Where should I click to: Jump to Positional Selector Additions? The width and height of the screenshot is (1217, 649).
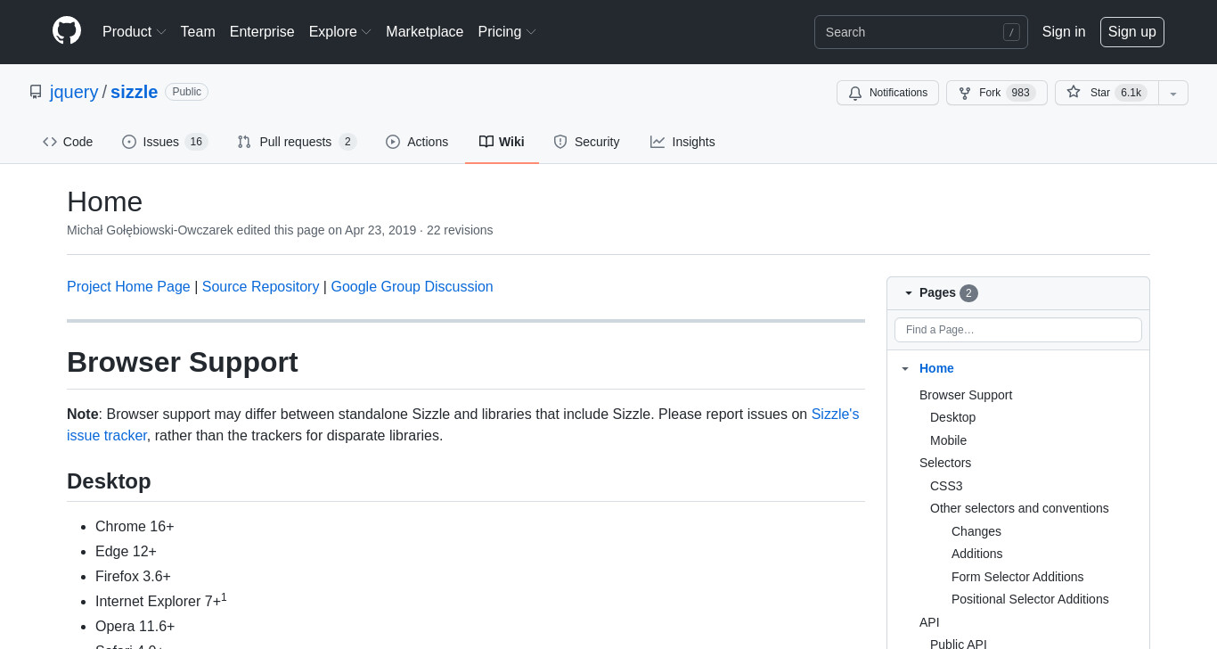point(1030,599)
